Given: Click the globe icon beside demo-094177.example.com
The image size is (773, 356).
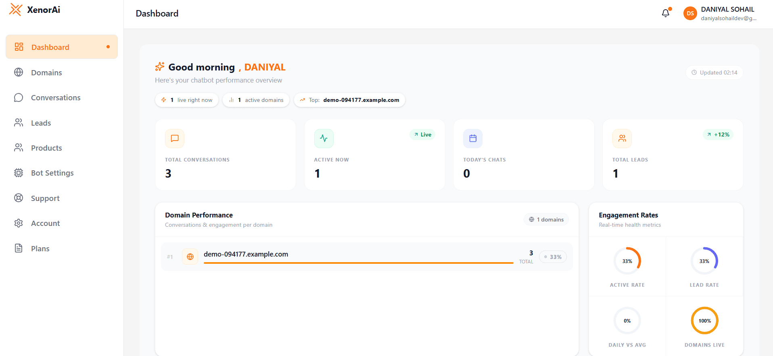Looking at the screenshot, I should point(190,257).
